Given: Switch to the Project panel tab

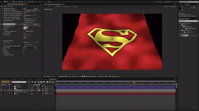Looking at the screenshot, I should (x=3, y=4).
